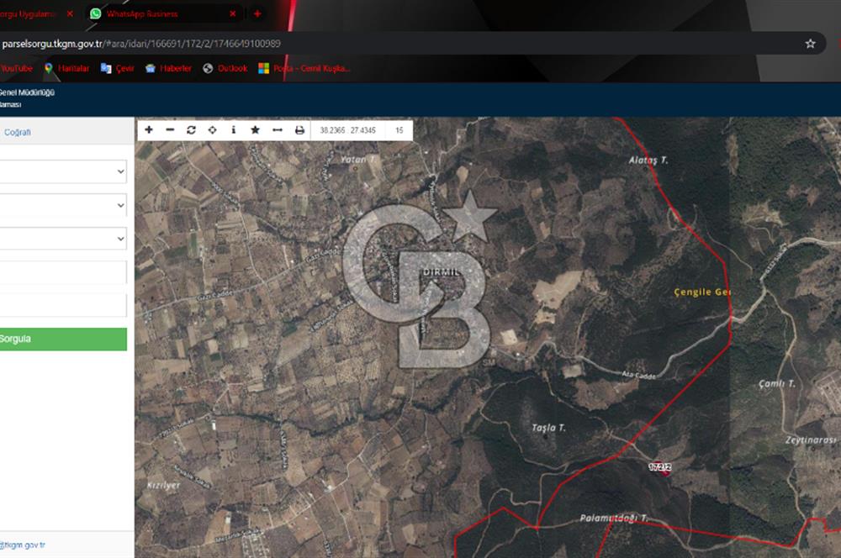The height and width of the screenshot is (558, 841).
Task: Click the DİRMİL village label on map
Action: click(442, 272)
